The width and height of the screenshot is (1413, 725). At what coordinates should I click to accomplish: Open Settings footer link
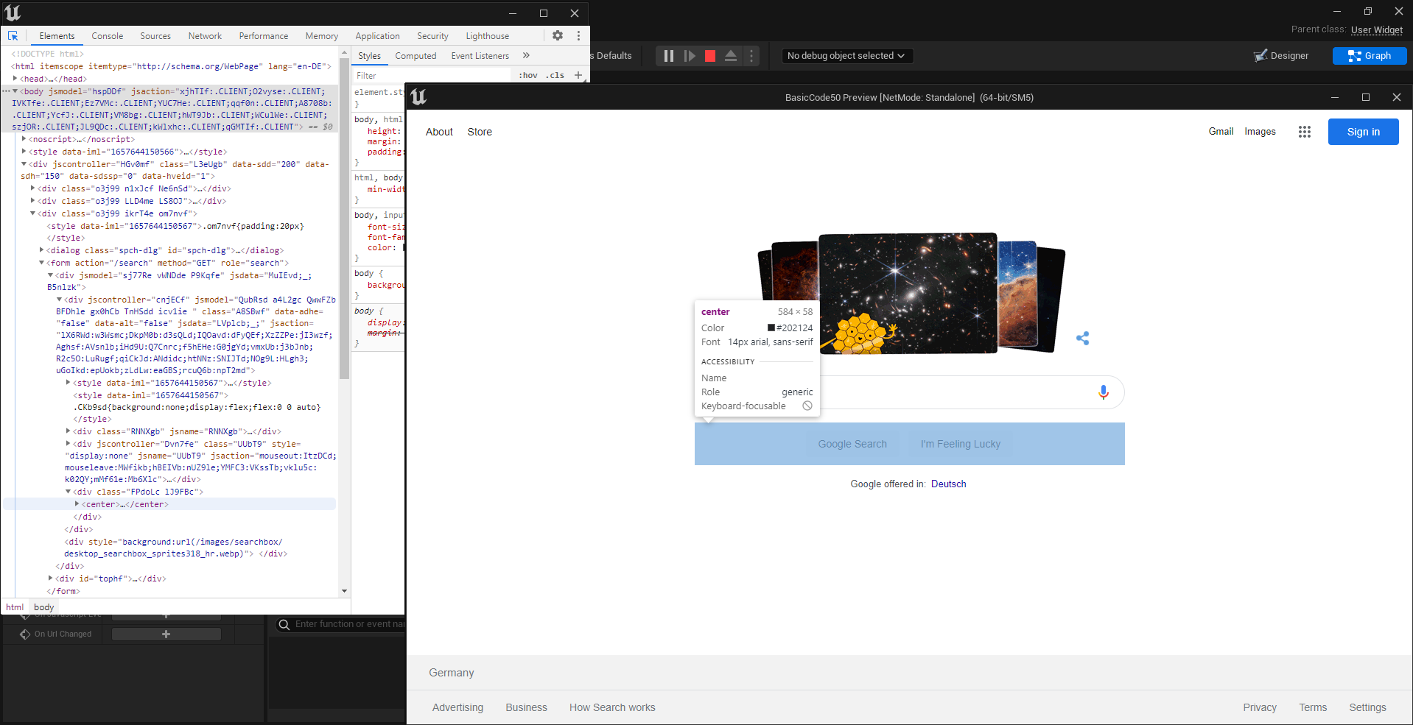(1367, 707)
